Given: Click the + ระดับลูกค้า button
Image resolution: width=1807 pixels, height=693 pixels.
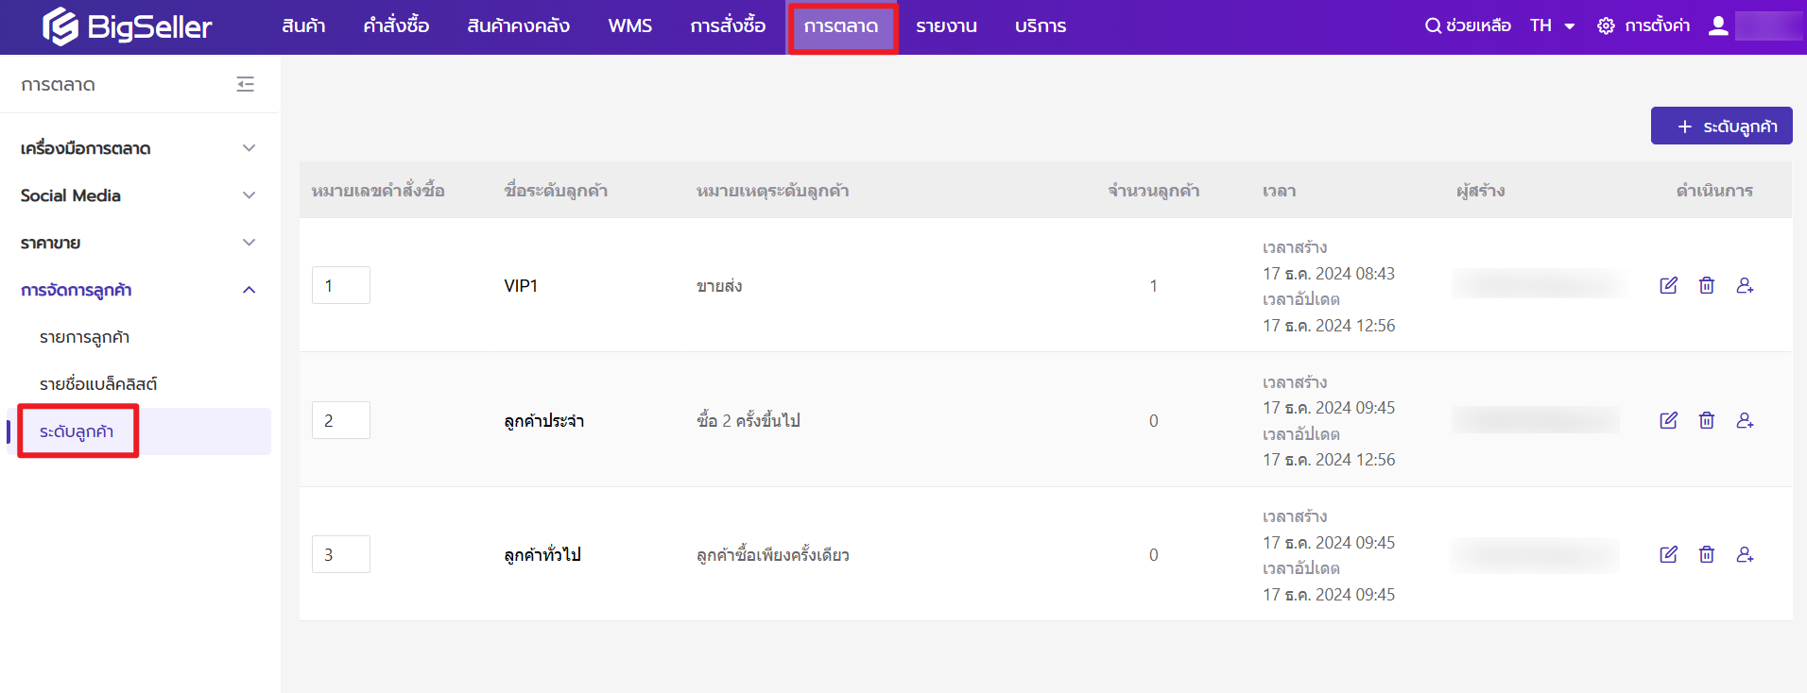Looking at the screenshot, I should 1721,126.
